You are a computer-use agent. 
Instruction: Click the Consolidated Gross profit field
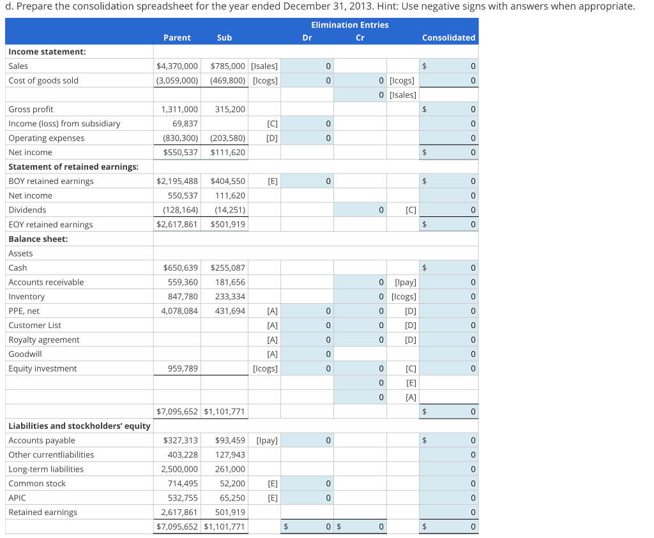449,109
